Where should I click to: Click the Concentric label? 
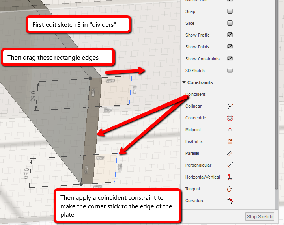coord(196,118)
